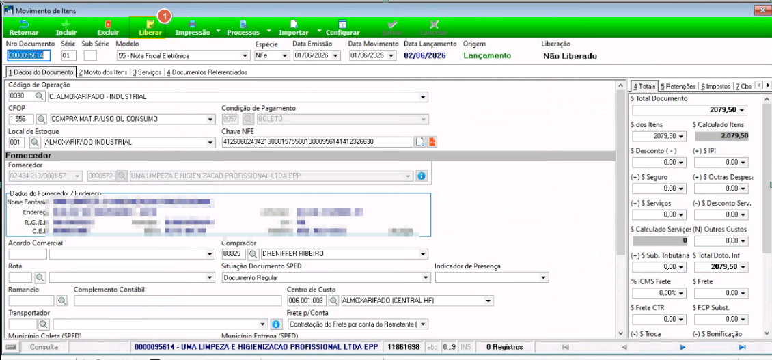Image resolution: width=772 pixels, height=360 pixels.
Task: Switch to 7 Cbs tab
Action: click(743, 86)
